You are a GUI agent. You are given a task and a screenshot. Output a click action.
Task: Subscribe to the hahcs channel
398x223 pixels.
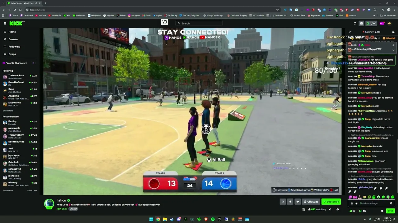(x=331, y=202)
